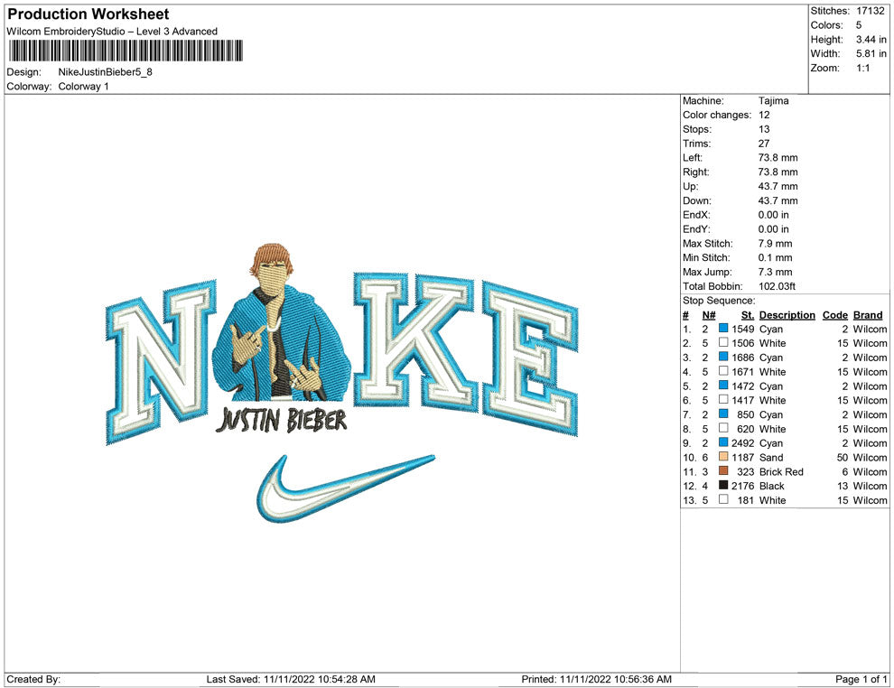
Task: Click stitch count 181 in stop 13
Action: (746, 500)
